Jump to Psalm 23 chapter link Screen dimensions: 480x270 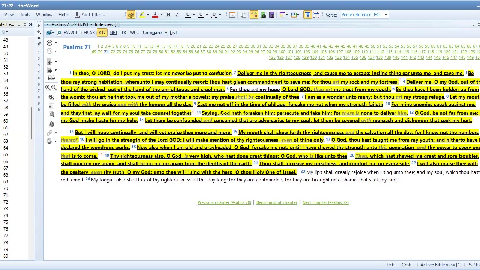click(x=211, y=46)
